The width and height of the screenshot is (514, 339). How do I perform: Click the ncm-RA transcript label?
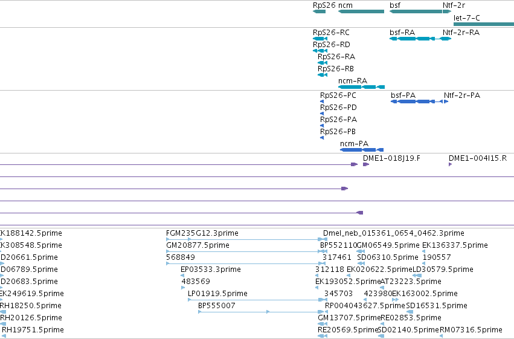[x=353, y=81]
